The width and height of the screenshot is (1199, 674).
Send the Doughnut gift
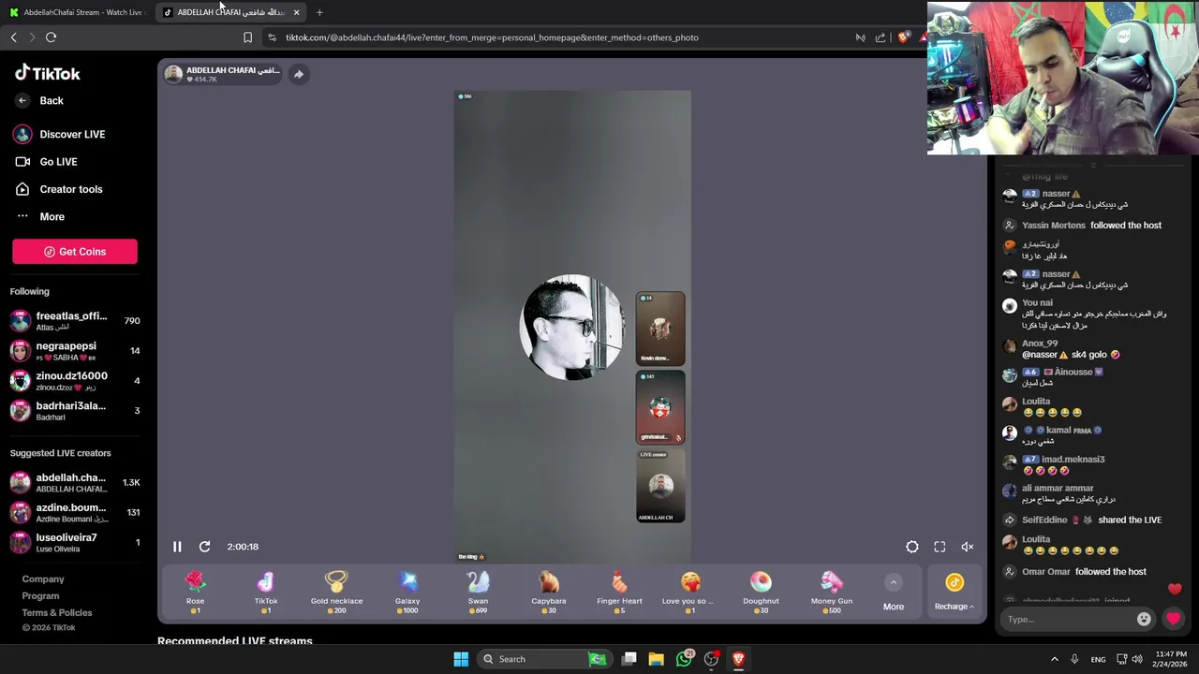click(761, 593)
